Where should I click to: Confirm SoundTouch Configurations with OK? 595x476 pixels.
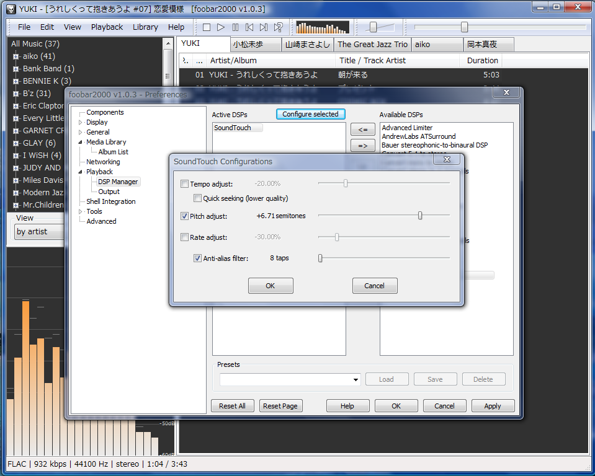click(x=271, y=286)
